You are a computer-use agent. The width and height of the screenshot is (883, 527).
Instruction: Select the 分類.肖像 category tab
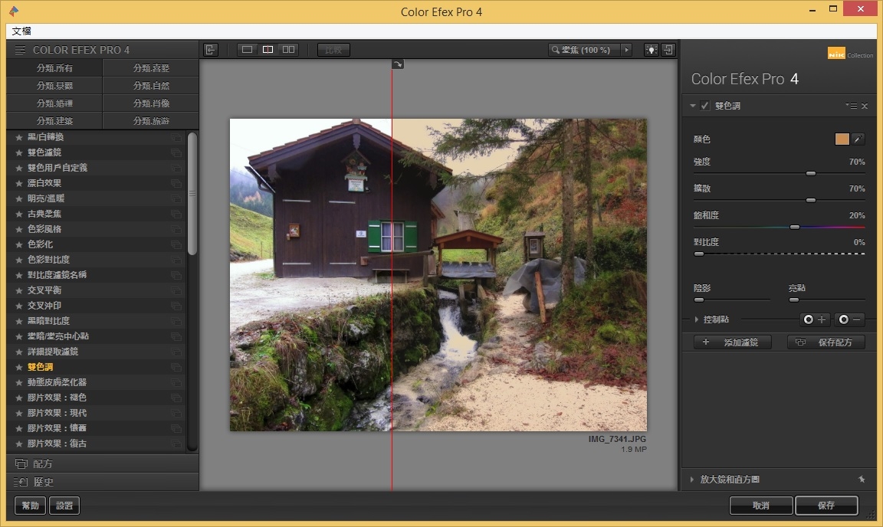[x=151, y=103]
